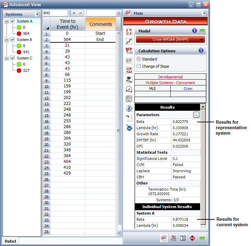Open the QCP Quick Calculation Pad
The image size is (251, 246).
(129, 51)
